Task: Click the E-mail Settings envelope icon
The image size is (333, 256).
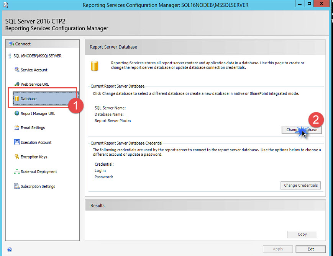Action: 17,127
